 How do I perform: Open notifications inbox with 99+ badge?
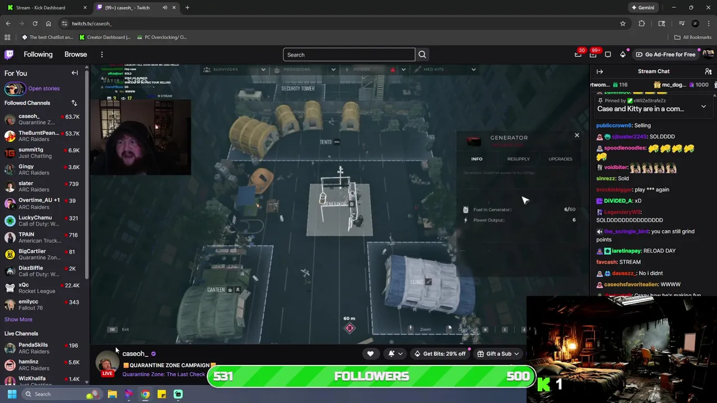(593, 54)
